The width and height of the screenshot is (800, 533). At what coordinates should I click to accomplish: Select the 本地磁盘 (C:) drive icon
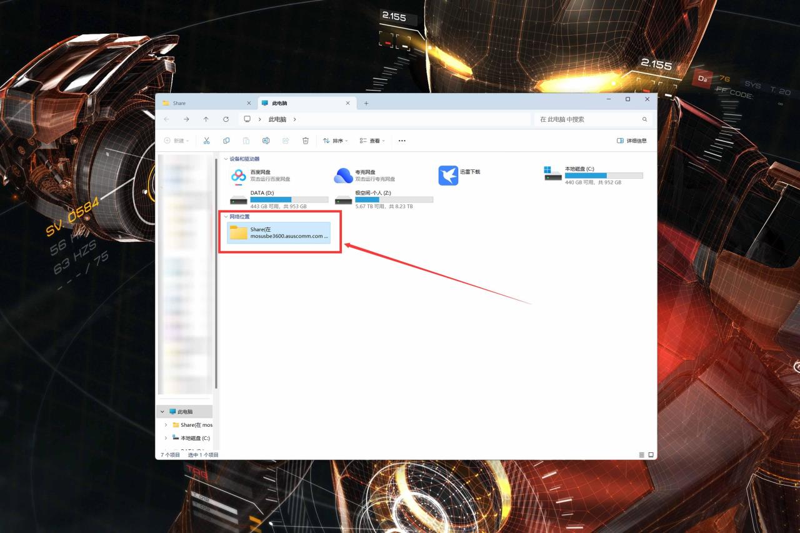553,174
